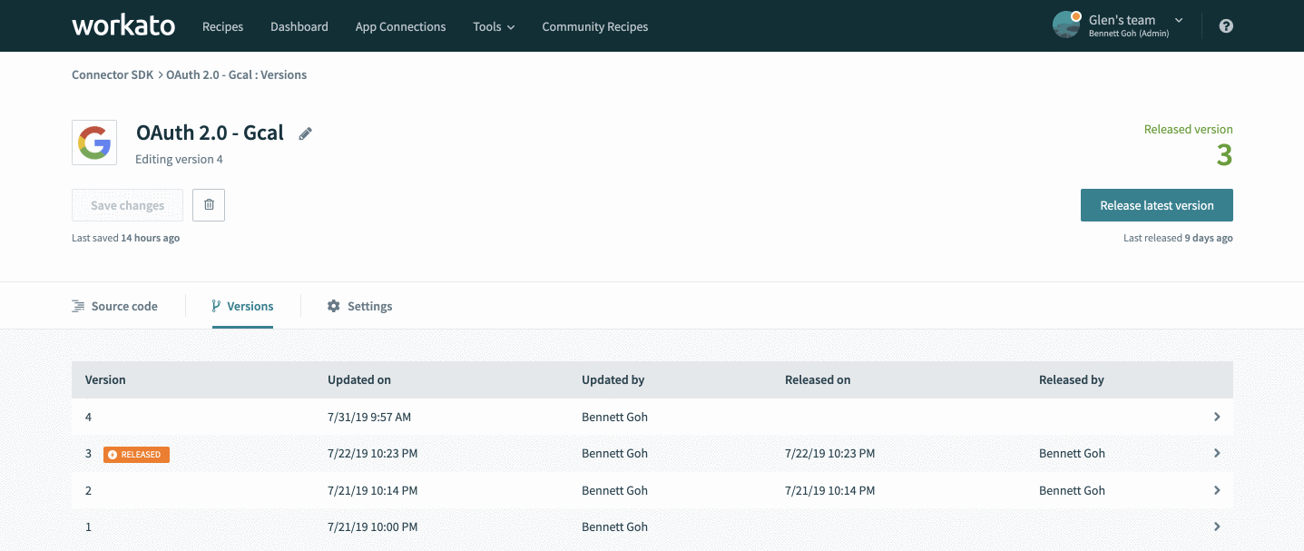Expand version 4 row chevron

(x=1217, y=417)
